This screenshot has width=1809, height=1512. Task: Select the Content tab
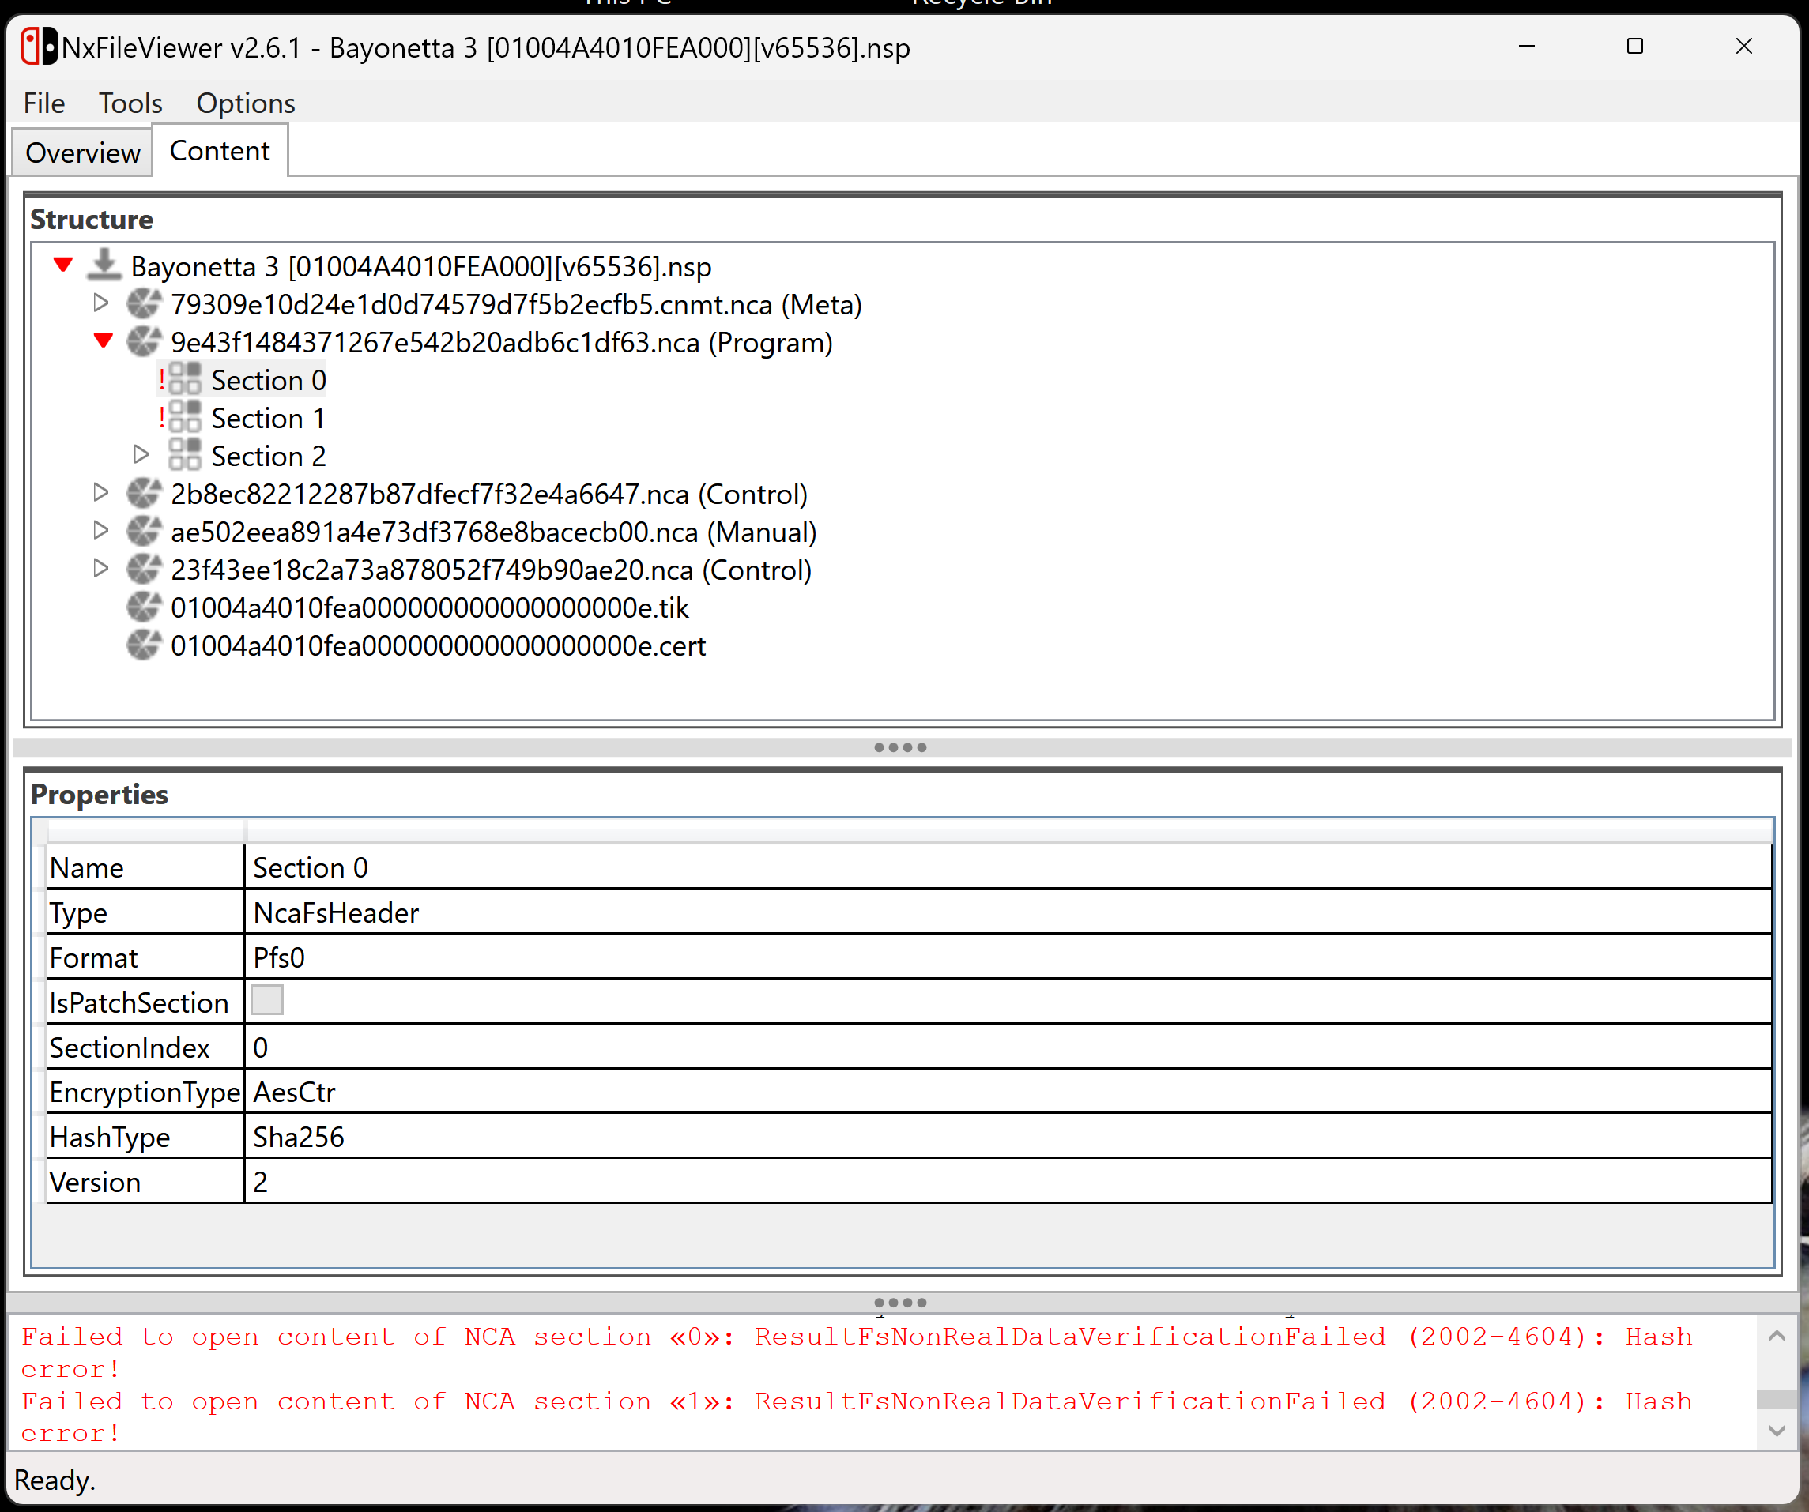coord(220,151)
